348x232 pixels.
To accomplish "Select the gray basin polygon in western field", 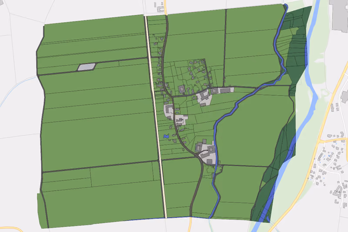I will click(x=87, y=67).
